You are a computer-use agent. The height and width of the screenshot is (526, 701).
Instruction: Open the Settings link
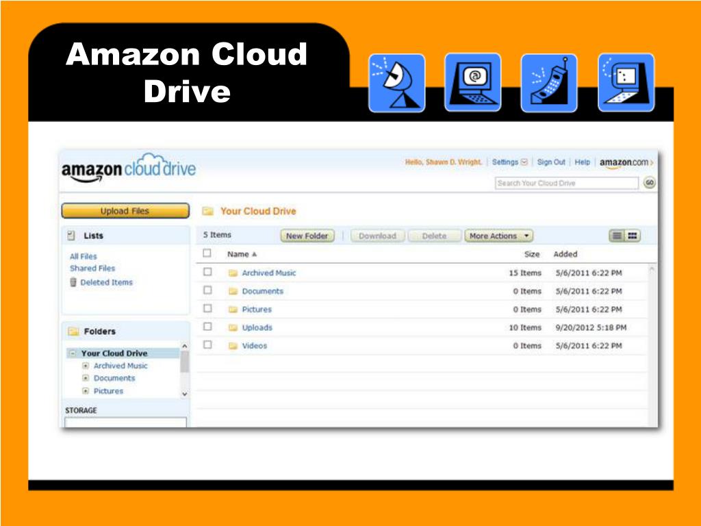(505, 162)
